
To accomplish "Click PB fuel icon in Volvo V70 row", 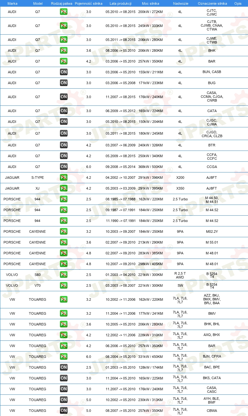I will (x=64, y=285).
